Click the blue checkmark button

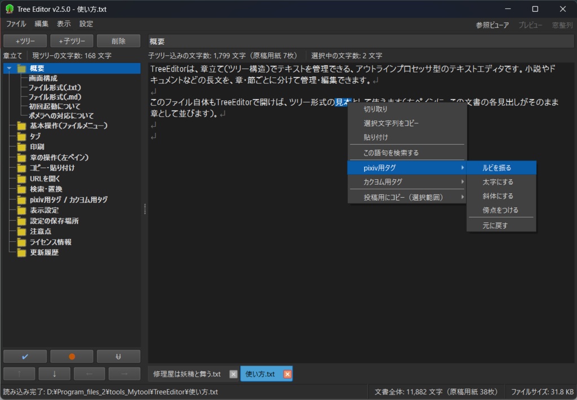[x=25, y=356]
